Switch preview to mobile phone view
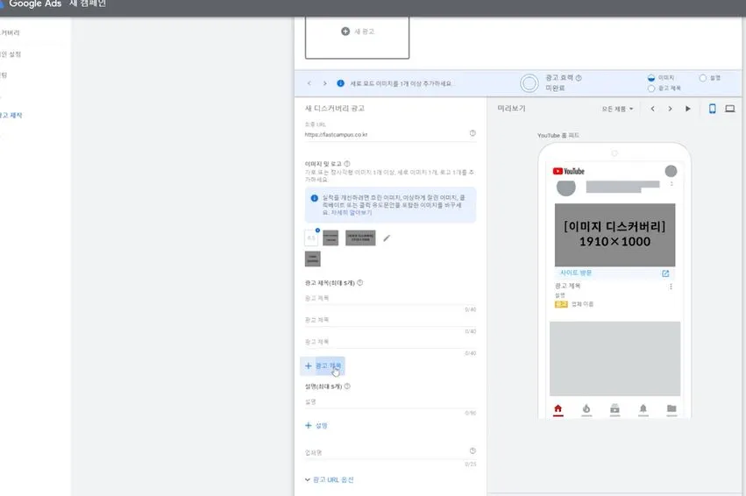 tap(712, 109)
